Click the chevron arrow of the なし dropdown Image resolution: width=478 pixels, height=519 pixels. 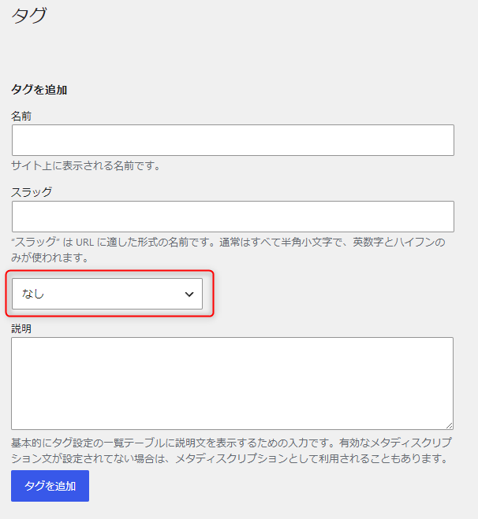click(x=189, y=294)
